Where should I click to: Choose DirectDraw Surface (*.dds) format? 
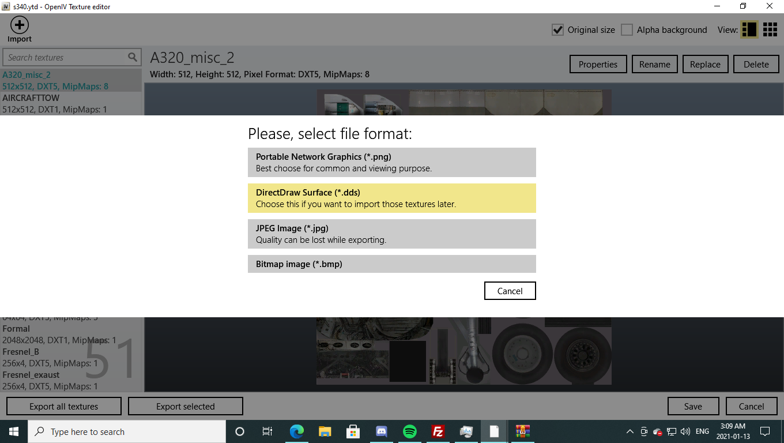tap(391, 198)
